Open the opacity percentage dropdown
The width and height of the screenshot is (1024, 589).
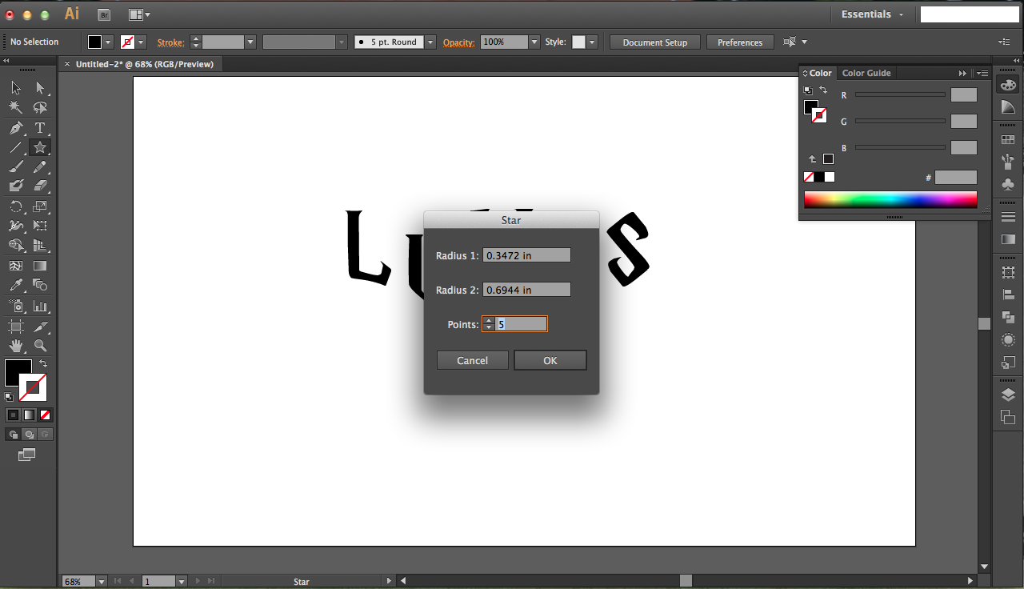coord(534,42)
